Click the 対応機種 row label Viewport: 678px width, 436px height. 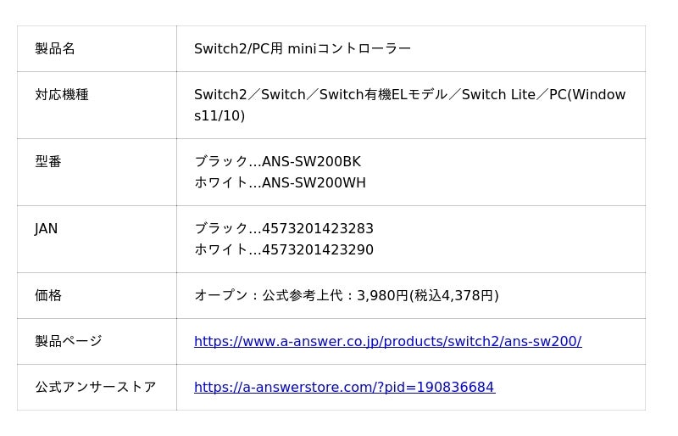62,94
